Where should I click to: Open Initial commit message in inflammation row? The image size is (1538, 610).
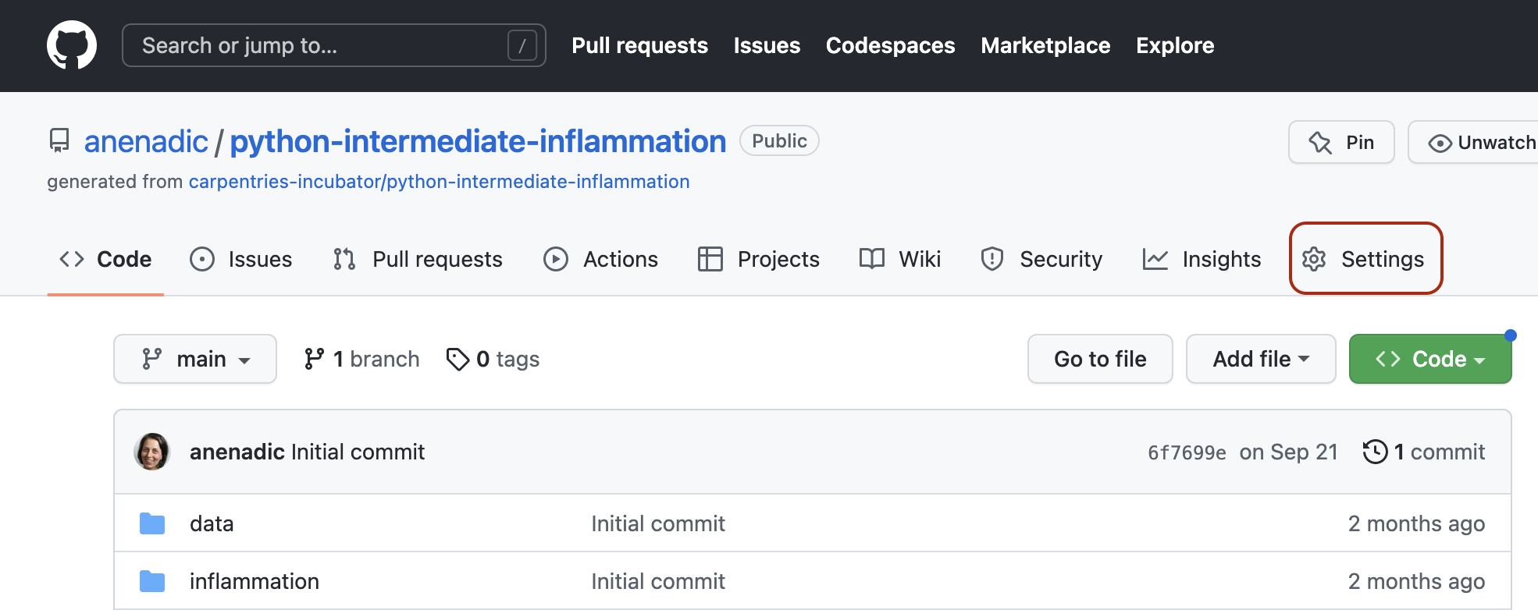(658, 581)
